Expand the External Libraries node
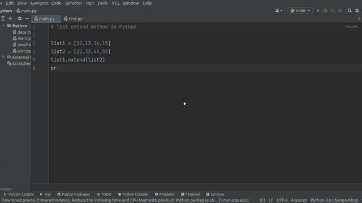This screenshot has height=203, width=362. pos(3,57)
